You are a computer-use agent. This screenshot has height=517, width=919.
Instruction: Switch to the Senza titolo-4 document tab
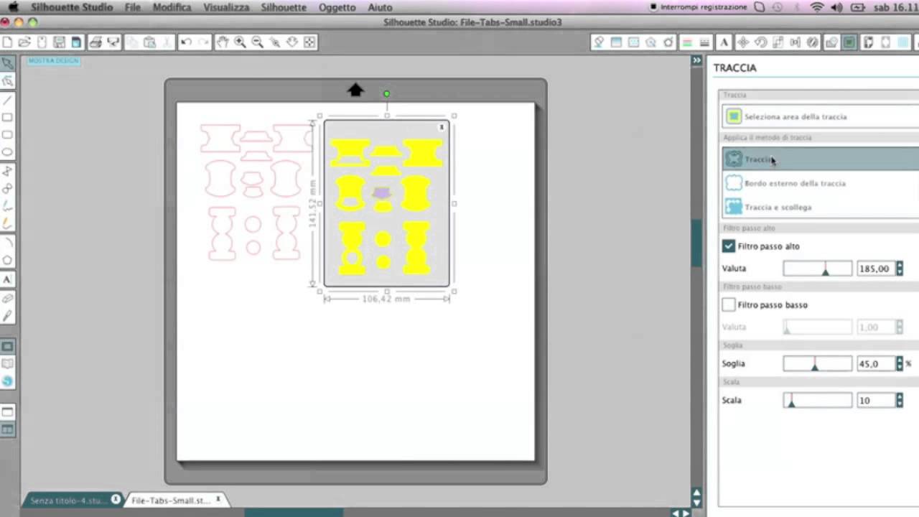(72, 500)
